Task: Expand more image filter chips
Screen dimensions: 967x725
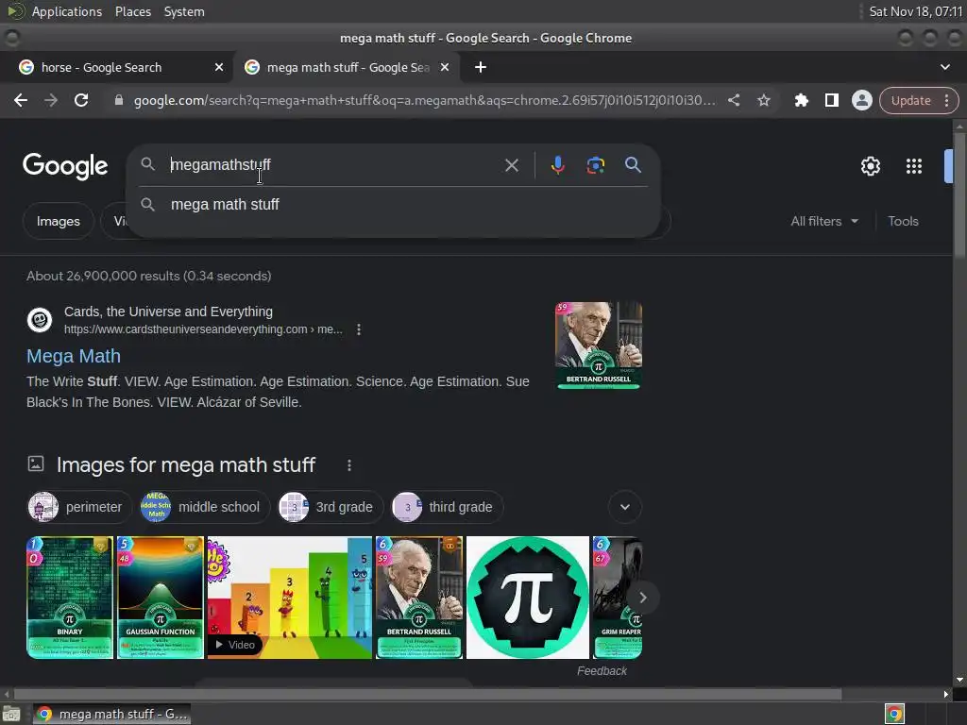Action: (625, 507)
